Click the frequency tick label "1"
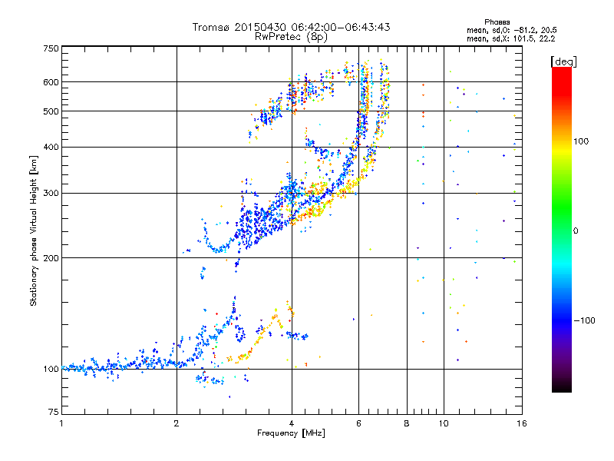Screen dimensions: 614x461 click(x=61, y=424)
